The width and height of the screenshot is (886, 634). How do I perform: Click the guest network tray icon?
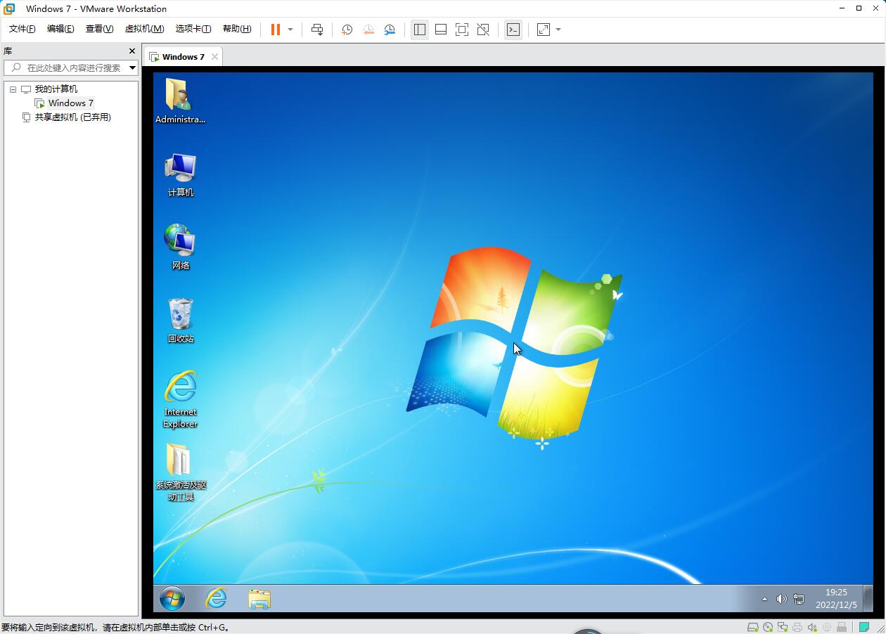point(799,599)
